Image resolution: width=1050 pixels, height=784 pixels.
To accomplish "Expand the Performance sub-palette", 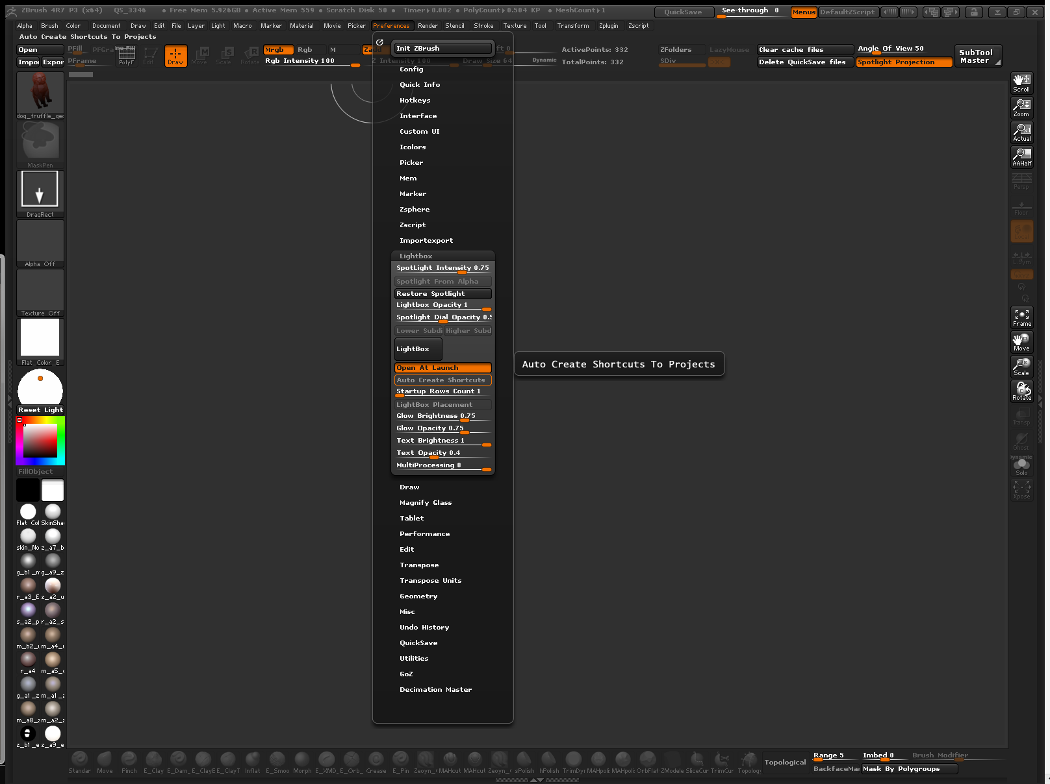I will click(424, 534).
